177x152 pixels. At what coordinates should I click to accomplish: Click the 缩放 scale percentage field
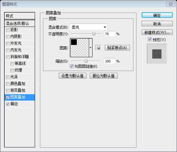tap(110, 61)
